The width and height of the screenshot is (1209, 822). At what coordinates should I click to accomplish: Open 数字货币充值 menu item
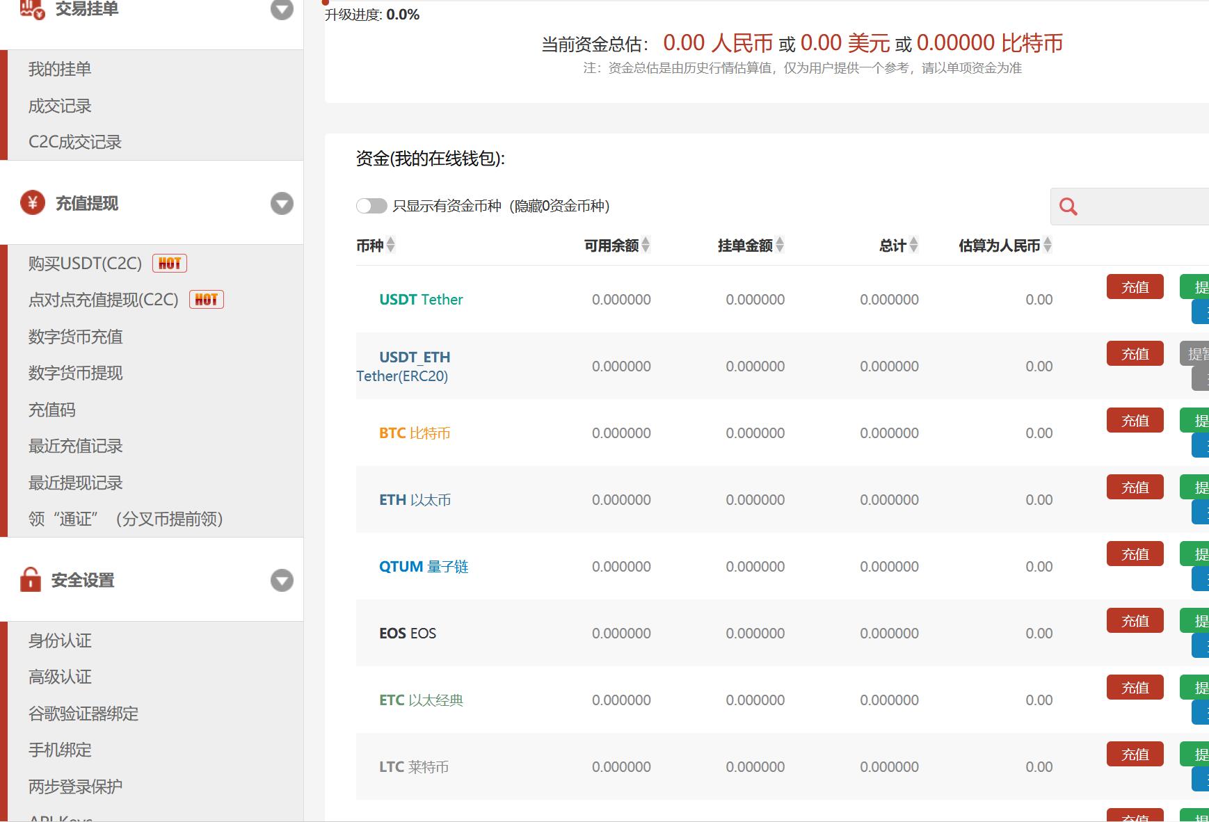point(75,337)
